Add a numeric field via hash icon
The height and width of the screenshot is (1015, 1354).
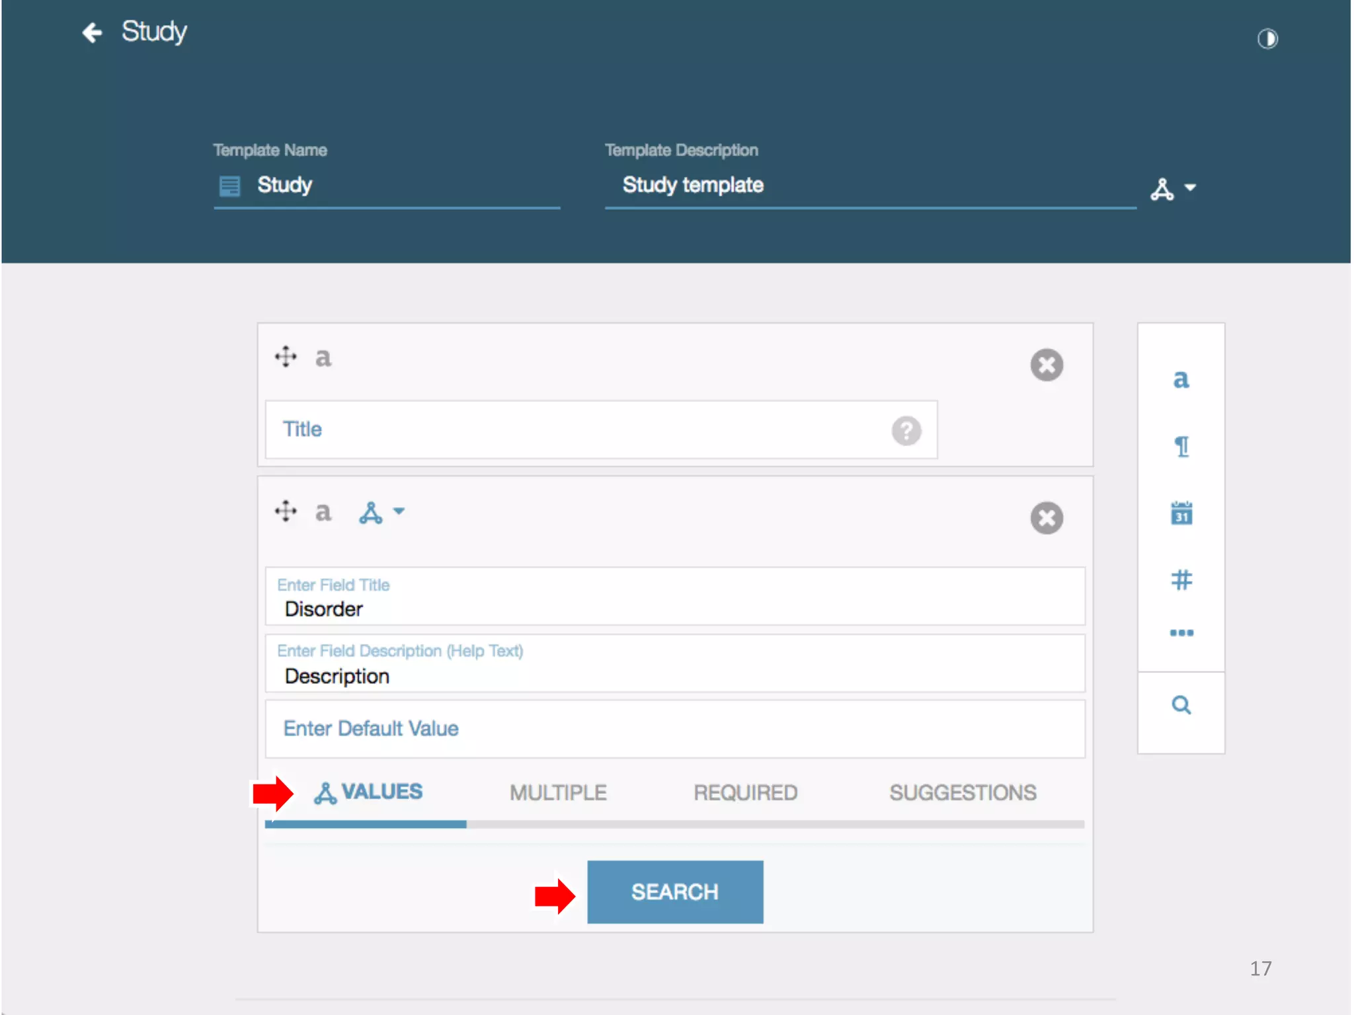[1181, 580]
